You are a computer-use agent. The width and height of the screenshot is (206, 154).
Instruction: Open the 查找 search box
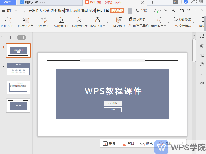[x=141, y=11]
